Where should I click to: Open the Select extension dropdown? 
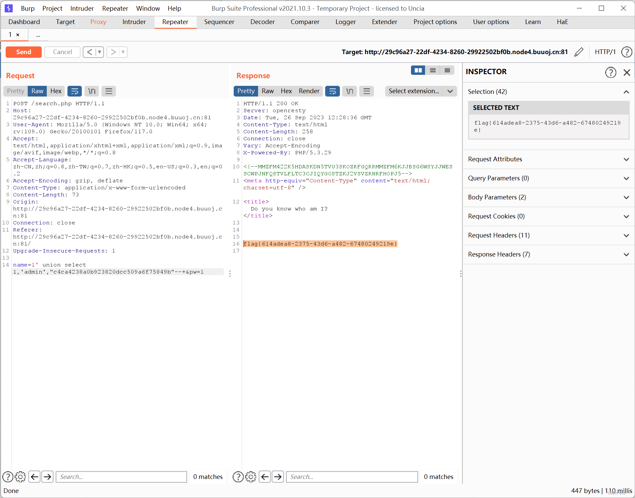coord(421,91)
